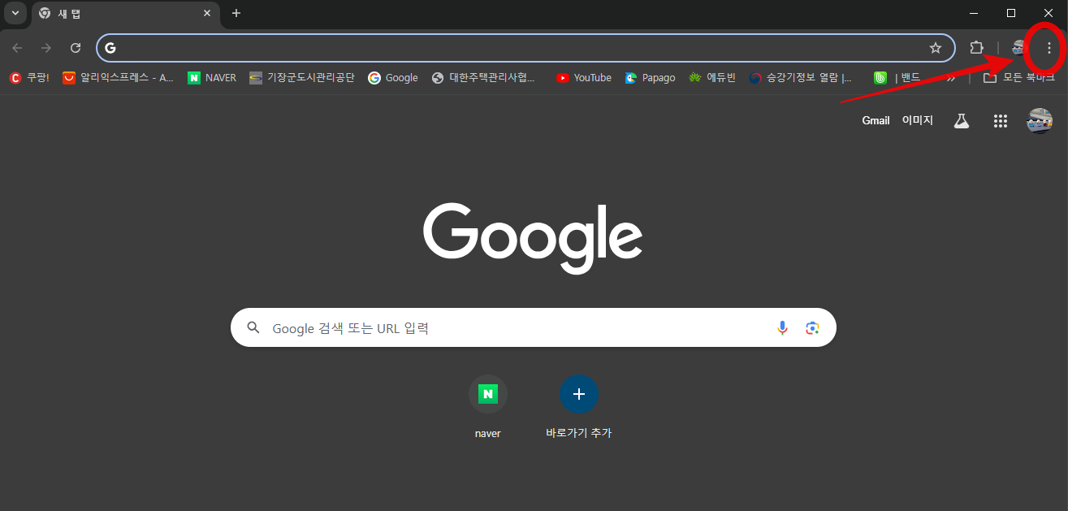The width and height of the screenshot is (1068, 511).
Task: Reload the current page
Action: (76, 48)
